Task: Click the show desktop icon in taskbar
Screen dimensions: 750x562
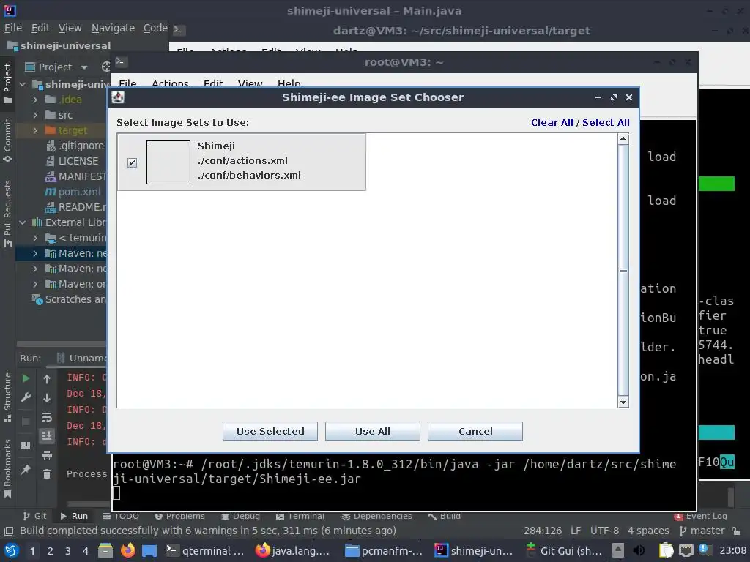Action: (149, 551)
